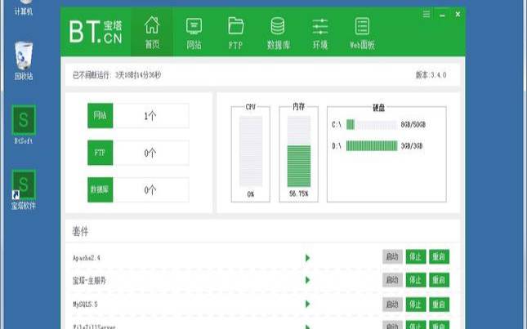
Task: Open the FTP tab
Action: (235, 33)
